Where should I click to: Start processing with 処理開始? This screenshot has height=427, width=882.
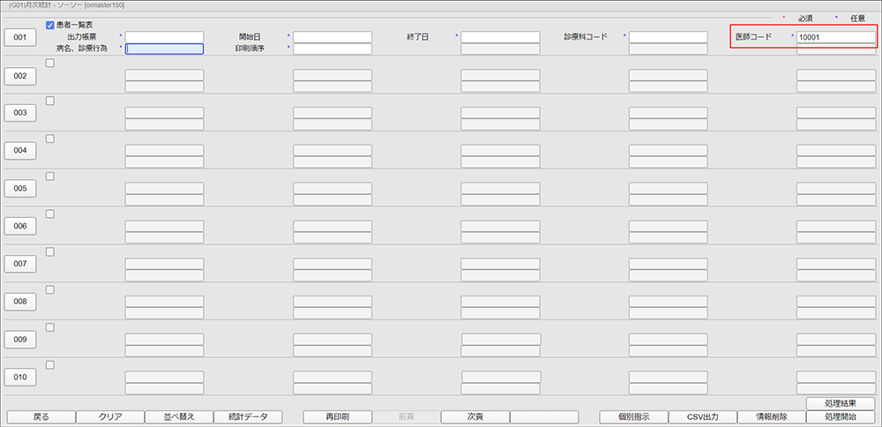pos(841,416)
